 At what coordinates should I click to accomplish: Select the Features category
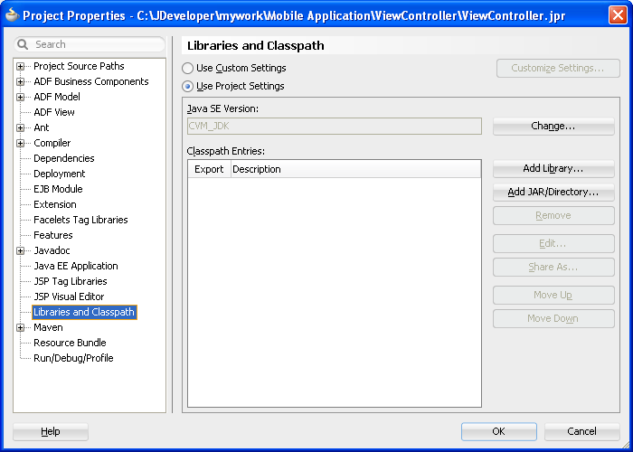point(52,235)
